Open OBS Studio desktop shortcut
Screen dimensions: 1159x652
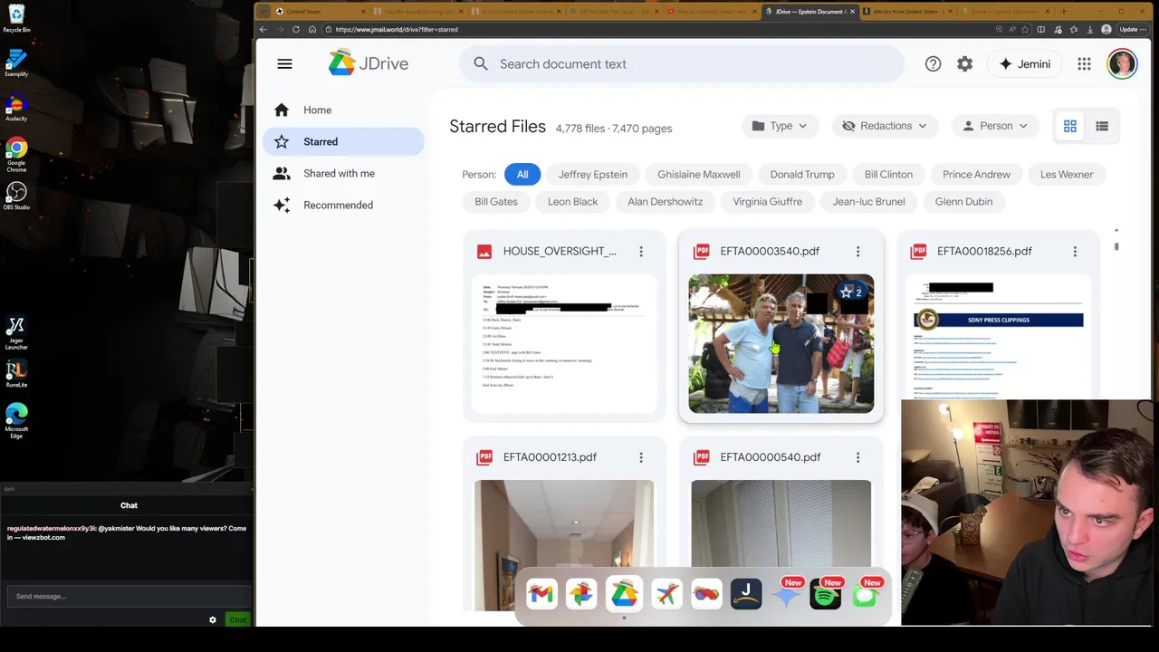pos(16,196)
